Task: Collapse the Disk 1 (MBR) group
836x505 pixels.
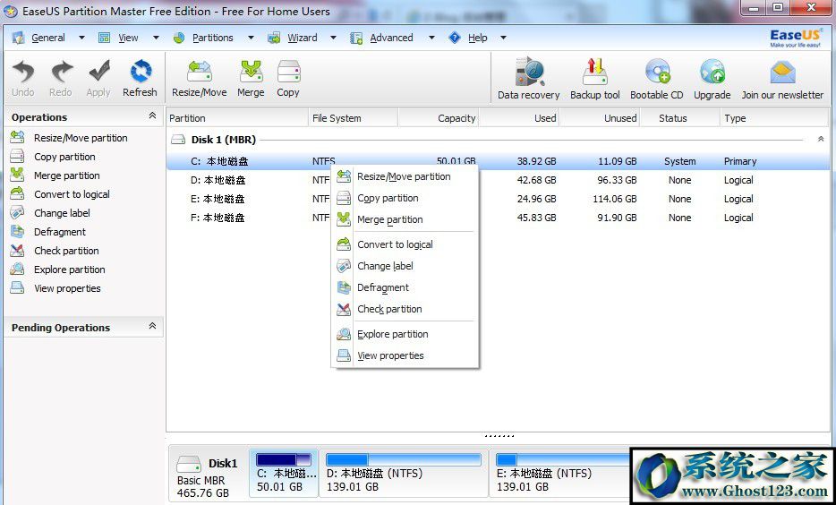Action: point(821,139)
